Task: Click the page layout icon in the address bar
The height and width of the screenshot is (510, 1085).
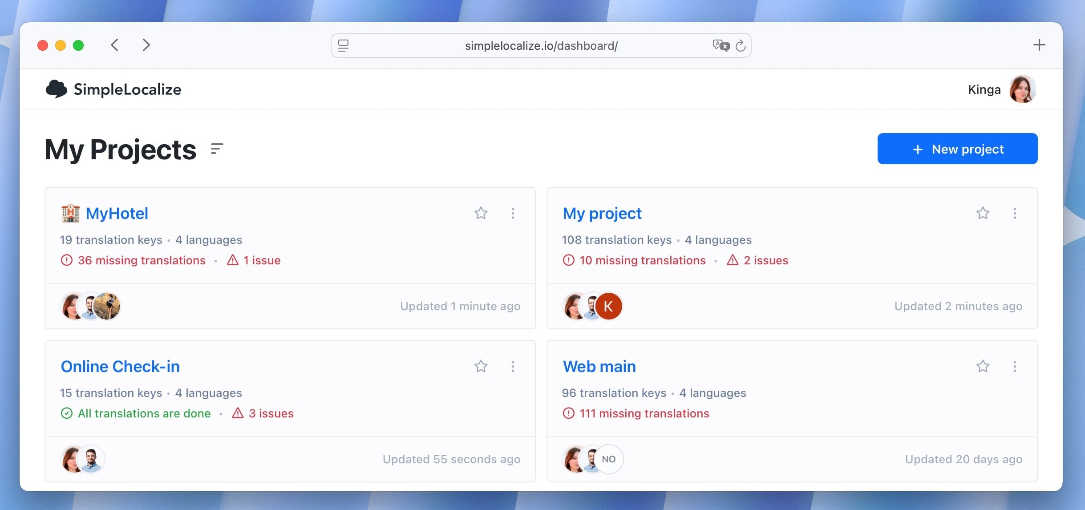Action: [x=343, y=45]
